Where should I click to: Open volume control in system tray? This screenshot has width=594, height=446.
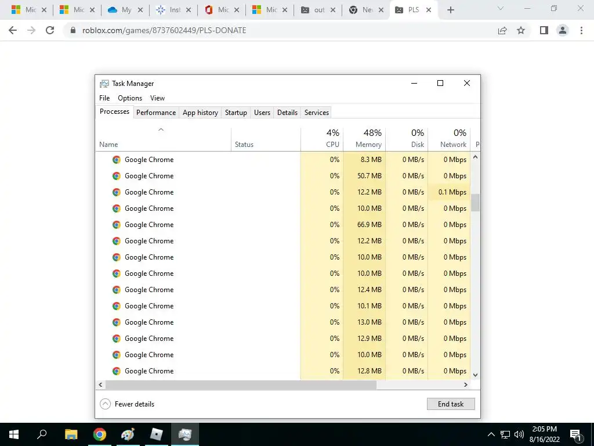(x=519, y=434)
